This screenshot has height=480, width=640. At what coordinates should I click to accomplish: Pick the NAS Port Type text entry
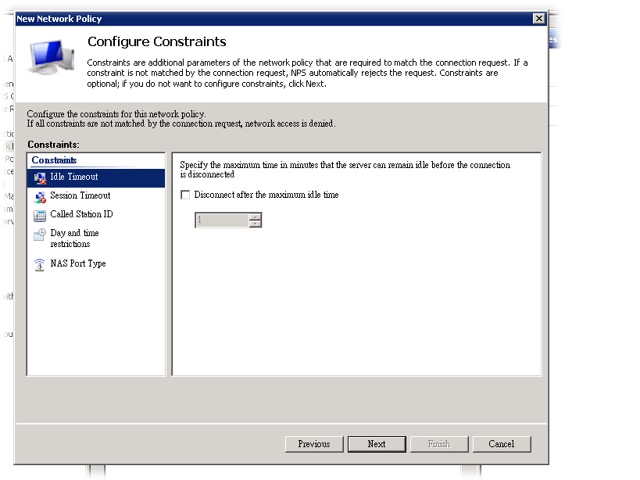coord(78,264)
